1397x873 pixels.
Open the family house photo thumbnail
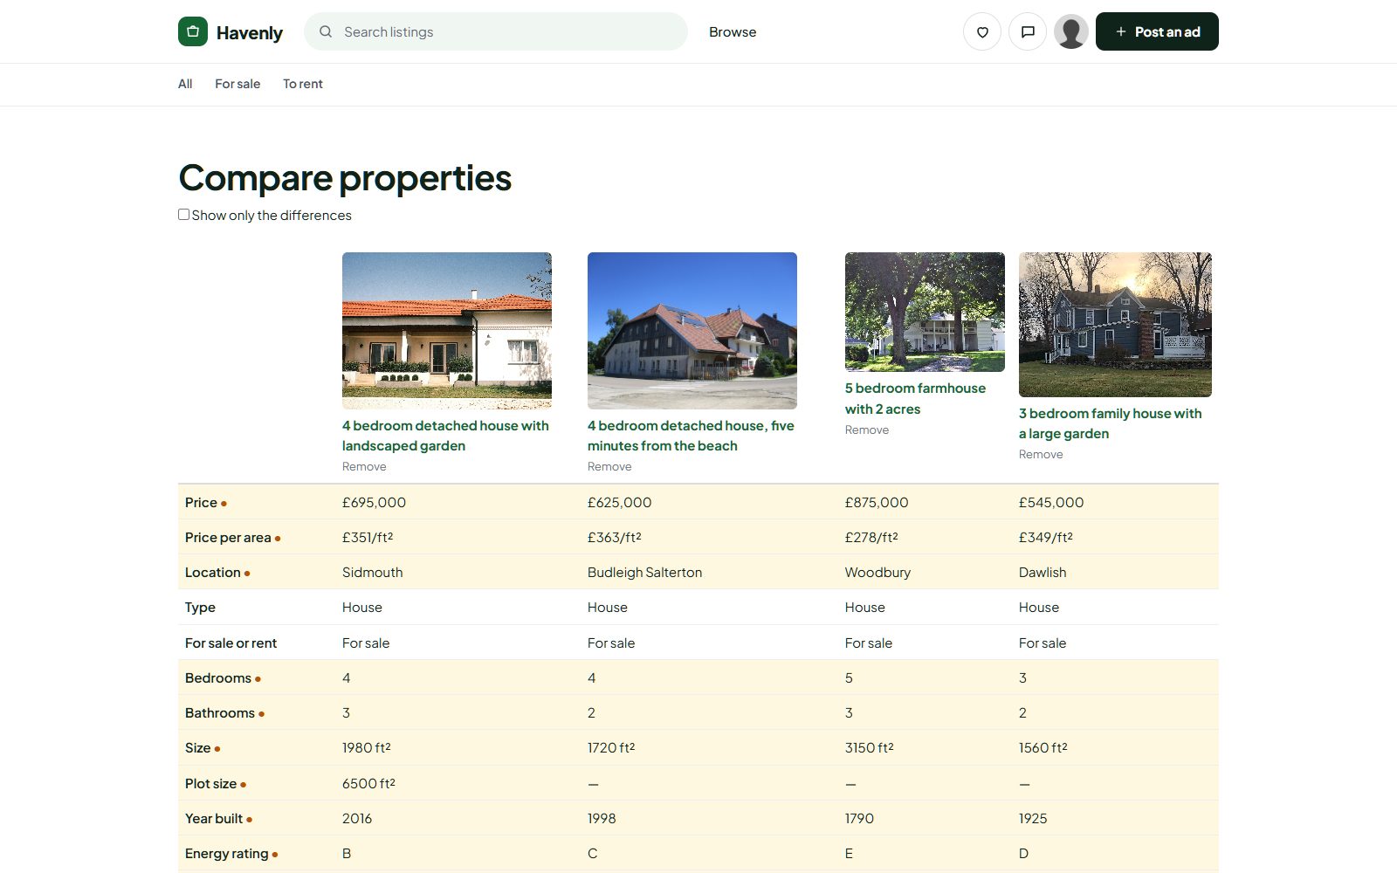[1115, 325]
